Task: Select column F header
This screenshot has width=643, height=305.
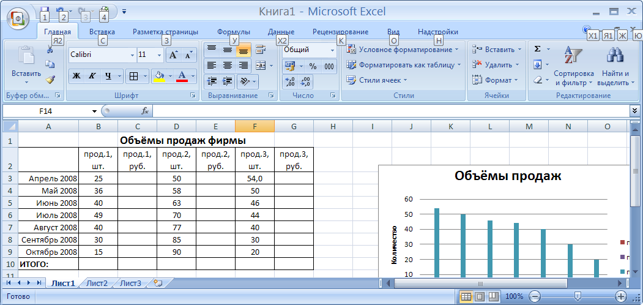Action: [x=255, y=126]
